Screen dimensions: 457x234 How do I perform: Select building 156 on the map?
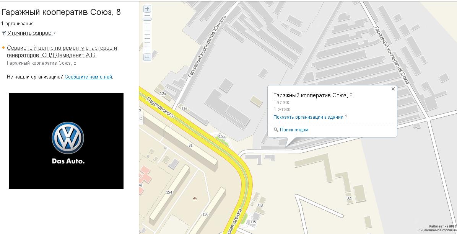click(x=205, y=214)
